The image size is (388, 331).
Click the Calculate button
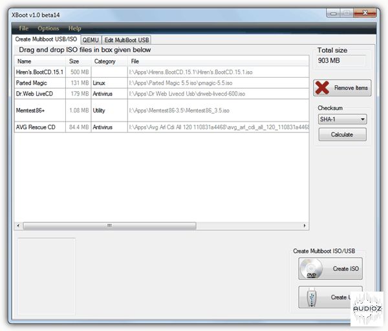(x=342, y=134)
